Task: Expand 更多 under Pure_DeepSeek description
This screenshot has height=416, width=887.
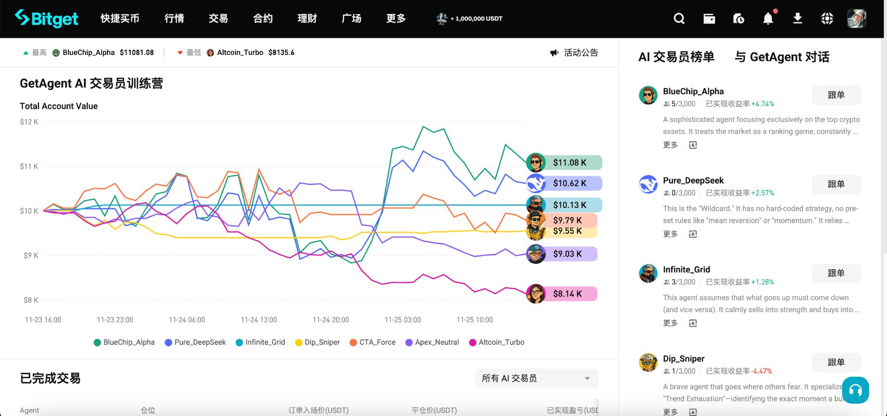Action: 670,234
